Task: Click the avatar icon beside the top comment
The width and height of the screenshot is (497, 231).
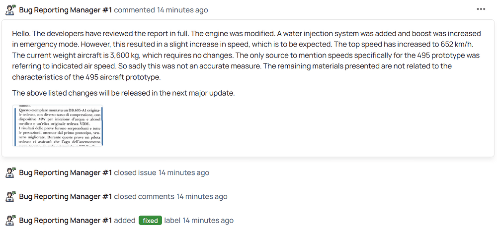Action: point(10,10)
